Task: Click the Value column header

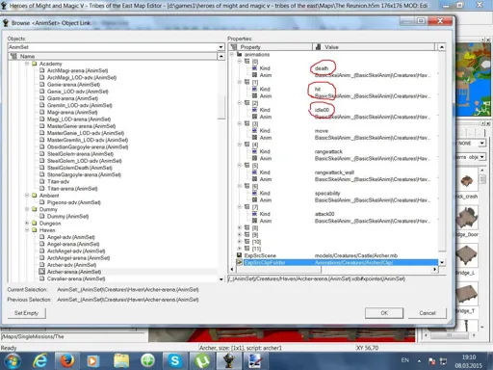Action: [374, 47]
